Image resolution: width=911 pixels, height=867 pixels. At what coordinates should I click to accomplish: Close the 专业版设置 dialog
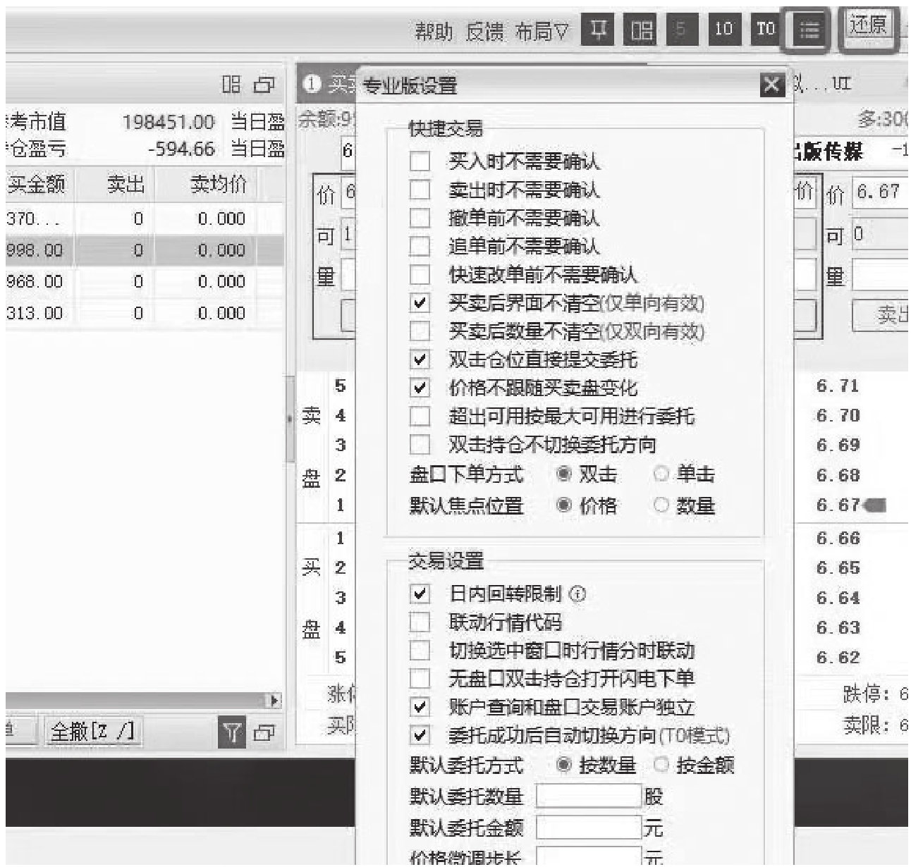[x=773, y=85]
